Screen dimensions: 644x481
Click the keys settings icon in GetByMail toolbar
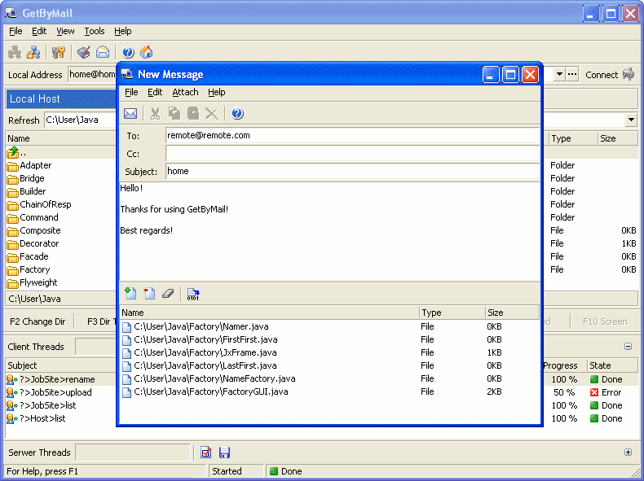point(59,52)
